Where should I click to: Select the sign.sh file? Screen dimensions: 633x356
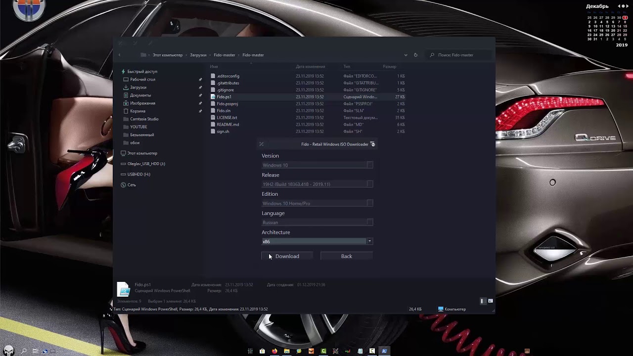point(223,132)
